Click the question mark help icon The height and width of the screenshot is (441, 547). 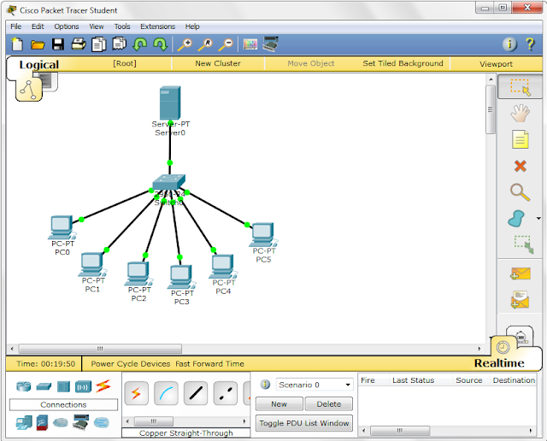pos(530,44)
